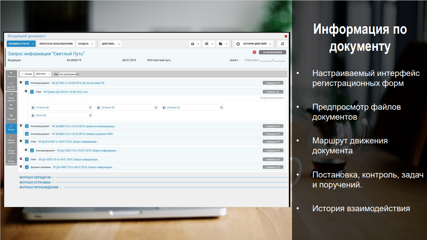427x240 pixels.
Task: Click the ОБНОВИТЬ СТАТУС button
Action: click(21, 44)
